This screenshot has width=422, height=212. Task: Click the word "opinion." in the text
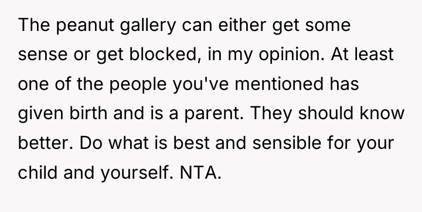pos(292,55)
